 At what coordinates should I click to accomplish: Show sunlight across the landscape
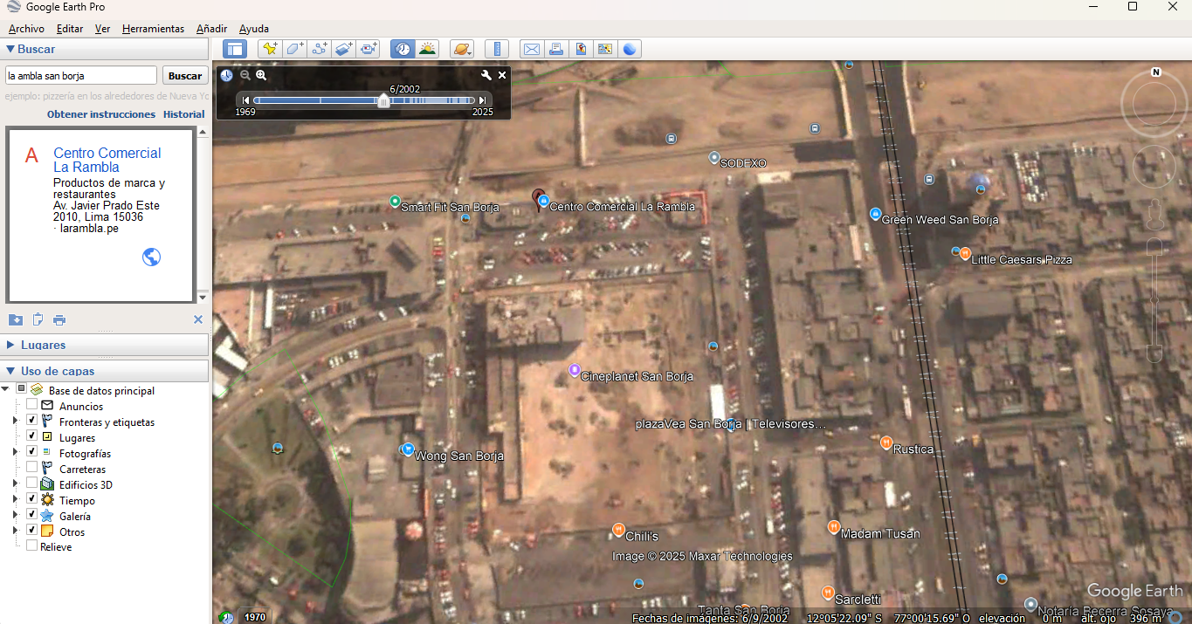click(x=427, y=49)
